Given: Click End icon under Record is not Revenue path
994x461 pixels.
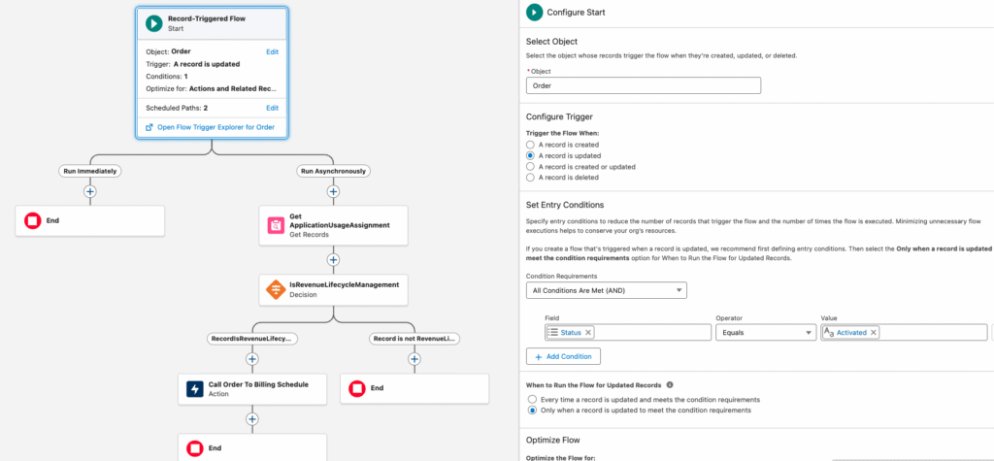Looking at the screenshot, I should pyautogui.click(x=357, y=389).
